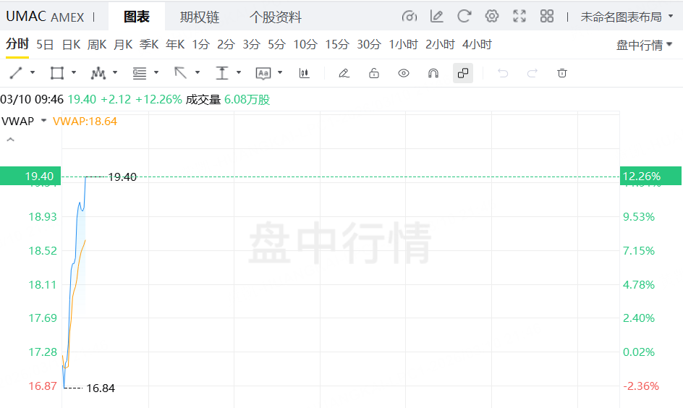The image size is (683, 408).
Task: Select the trend line drawing tool
Action: pos(16,73)
